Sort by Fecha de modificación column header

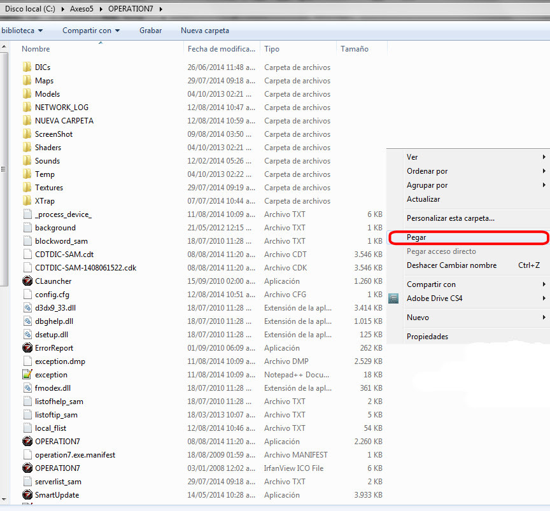(x=222, y=49)
